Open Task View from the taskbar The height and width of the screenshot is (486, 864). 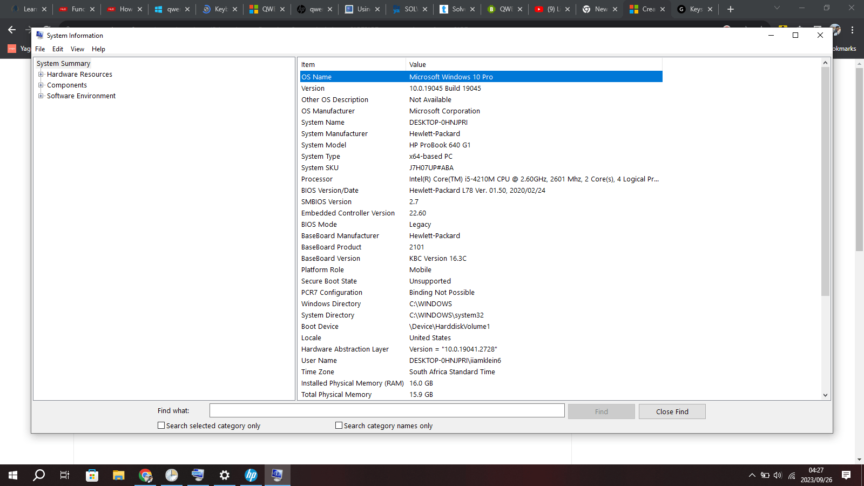pyautogui.click(x=64, y=475)
